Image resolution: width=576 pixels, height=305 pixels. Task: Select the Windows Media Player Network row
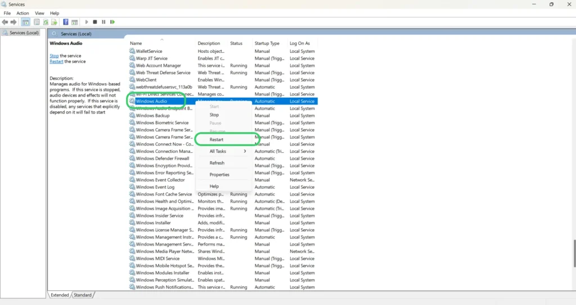[x=223, y=252]
